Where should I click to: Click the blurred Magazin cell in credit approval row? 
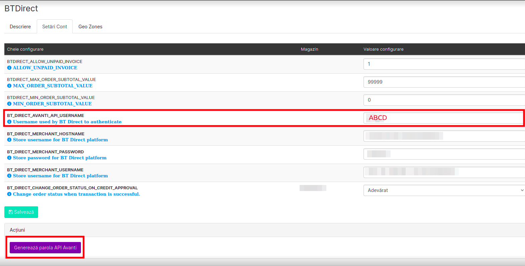(313, 188)
